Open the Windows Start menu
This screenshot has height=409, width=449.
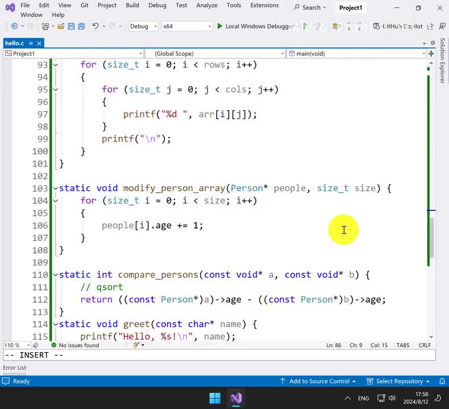[215, 398]
